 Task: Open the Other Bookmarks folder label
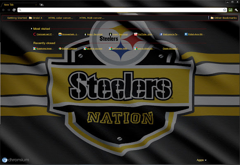click(x=225, y=18)
